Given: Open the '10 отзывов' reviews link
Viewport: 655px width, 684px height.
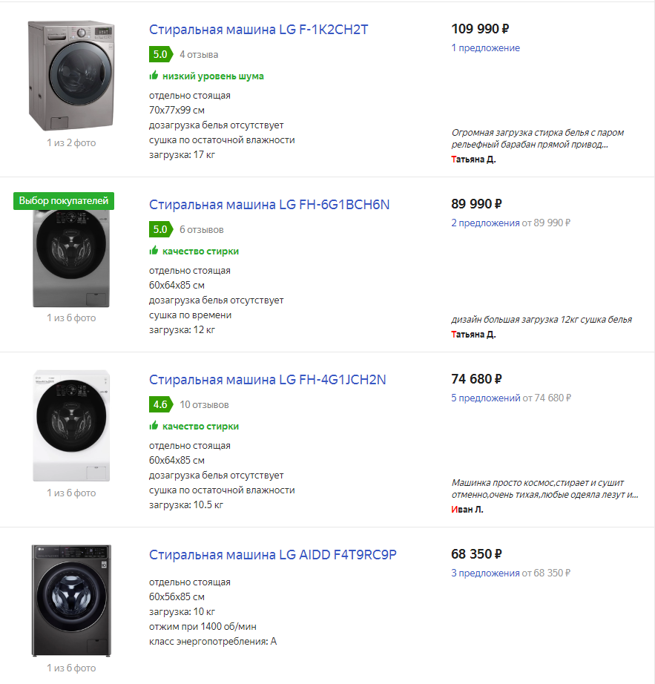Looking at the screenshot, I should 204,404.
